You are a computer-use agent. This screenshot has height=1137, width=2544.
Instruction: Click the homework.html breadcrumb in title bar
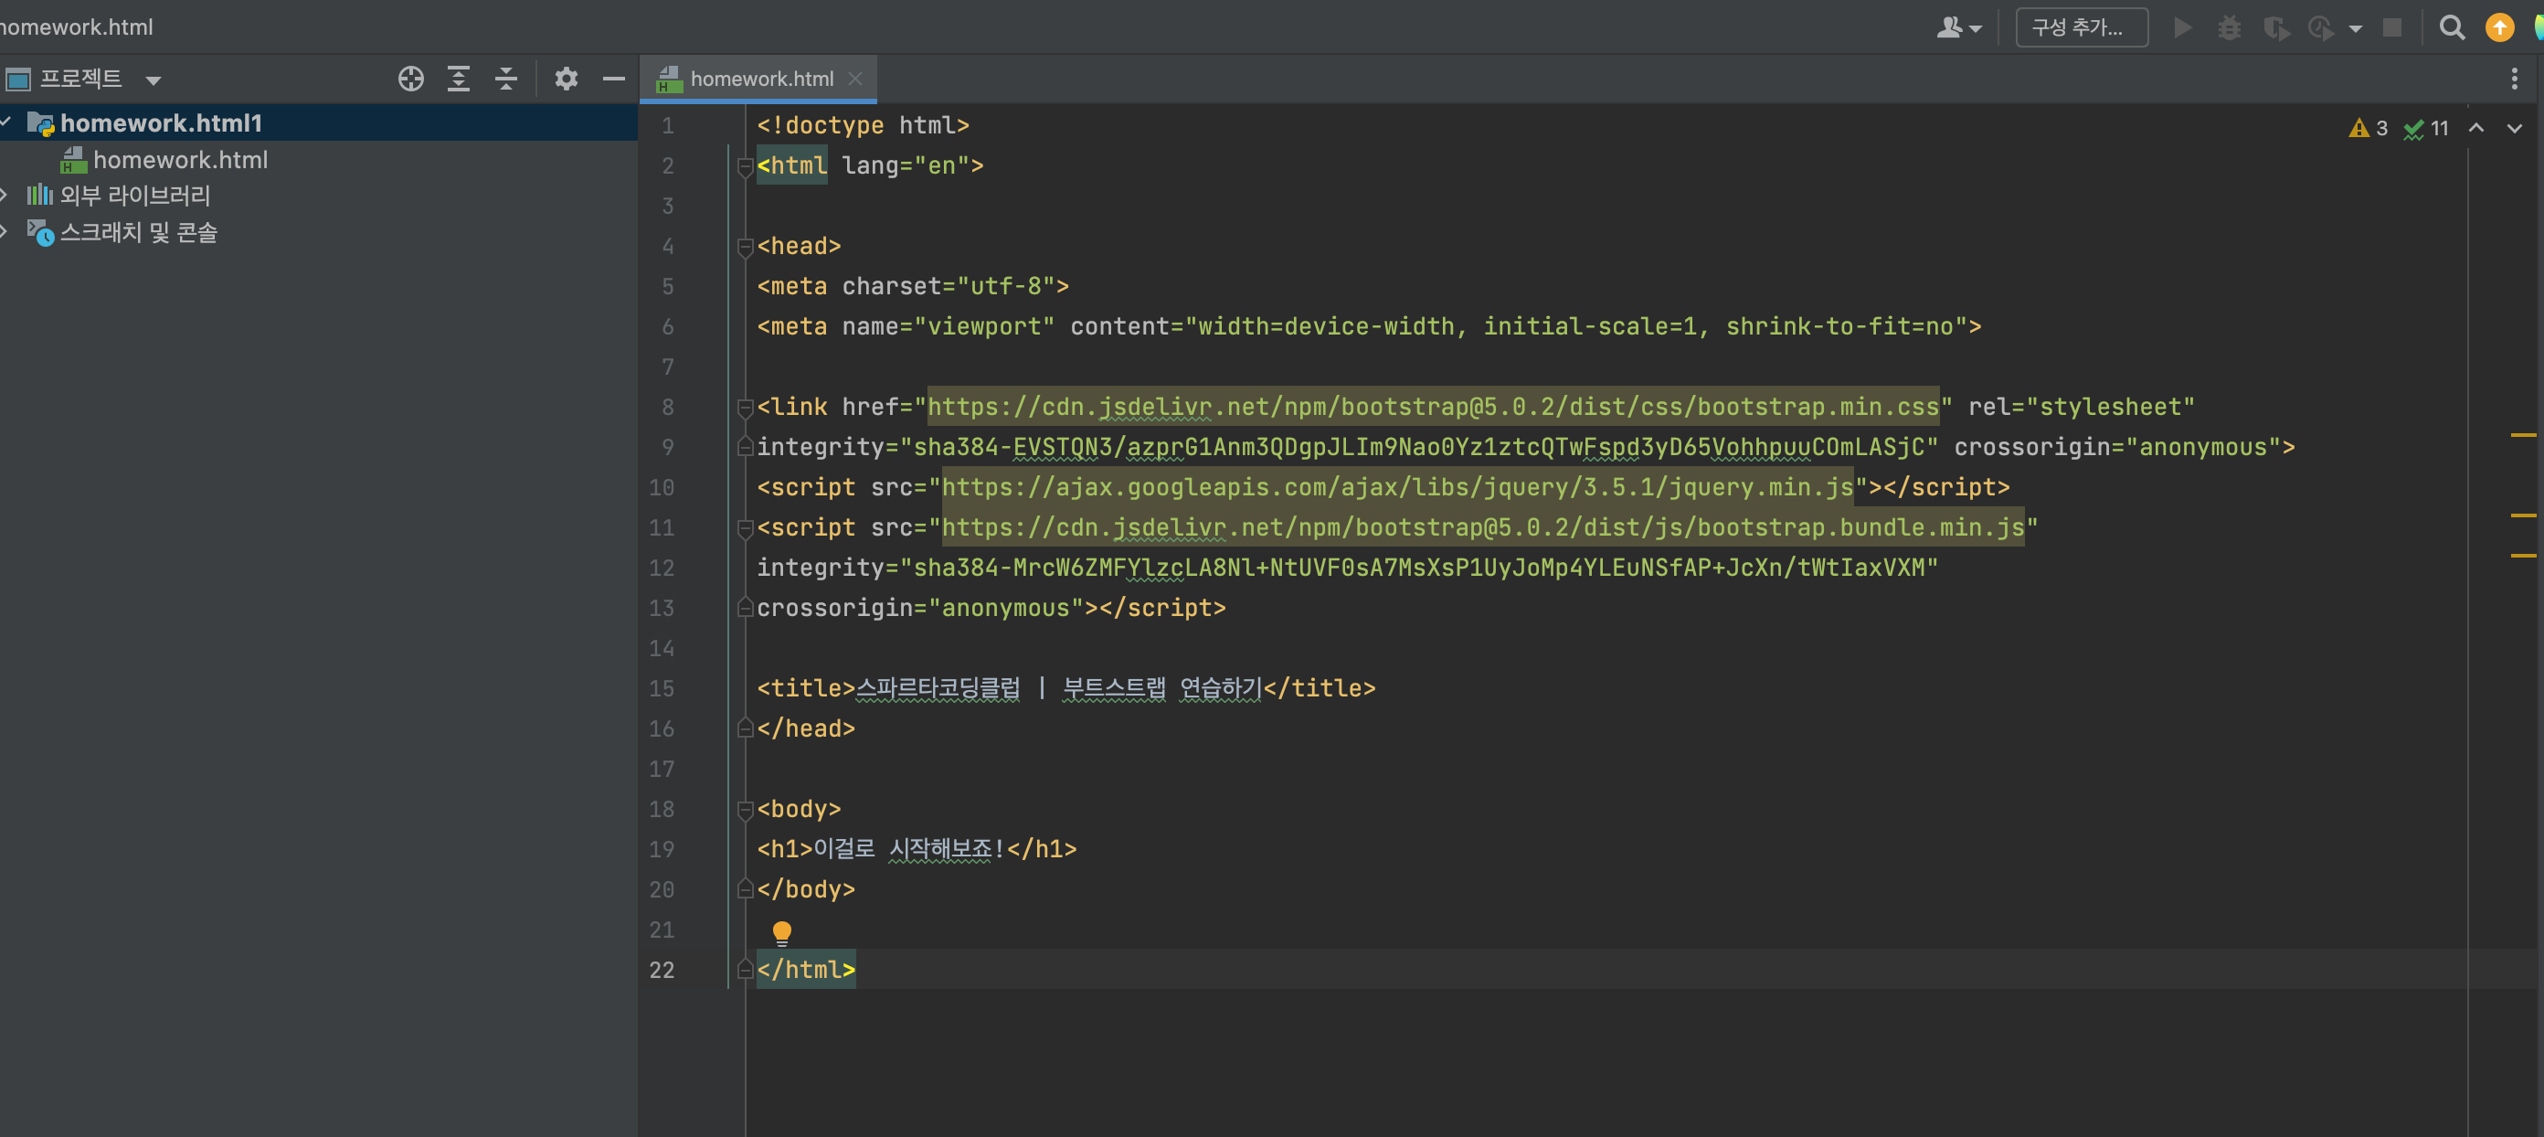(77, 27)
